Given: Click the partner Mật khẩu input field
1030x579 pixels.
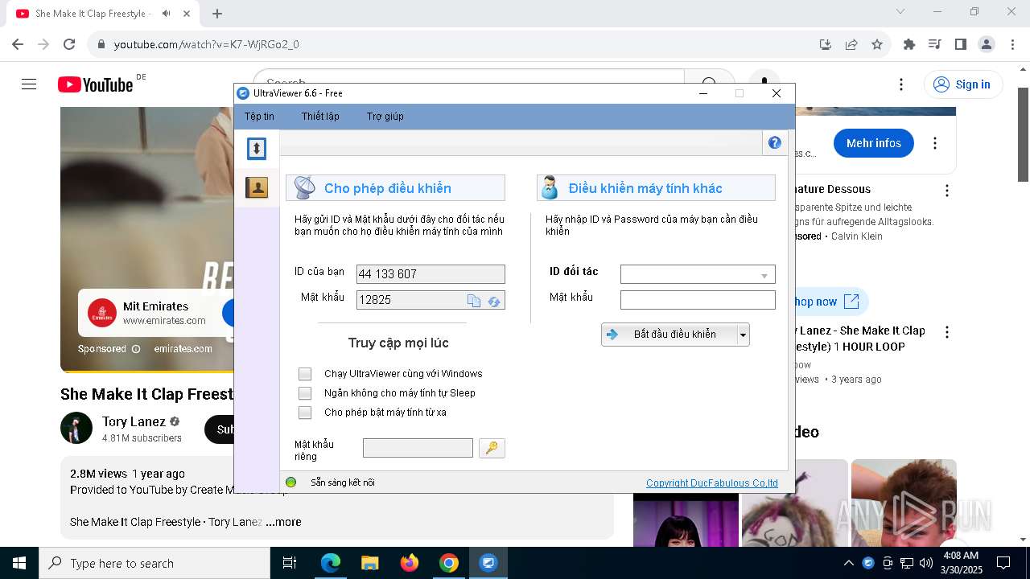Looking at the screenshot, I should [698, 300].
